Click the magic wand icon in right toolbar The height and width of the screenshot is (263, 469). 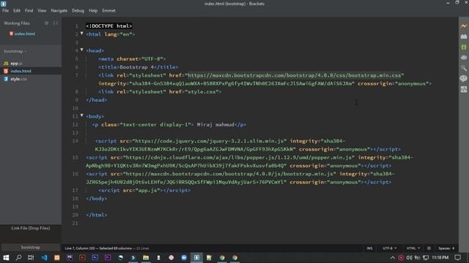pos(464,68)
